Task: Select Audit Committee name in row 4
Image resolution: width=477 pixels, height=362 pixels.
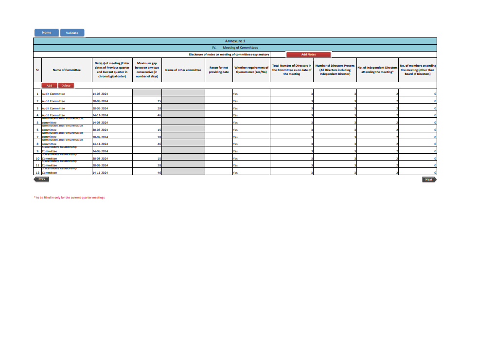Action: point(67,114)
